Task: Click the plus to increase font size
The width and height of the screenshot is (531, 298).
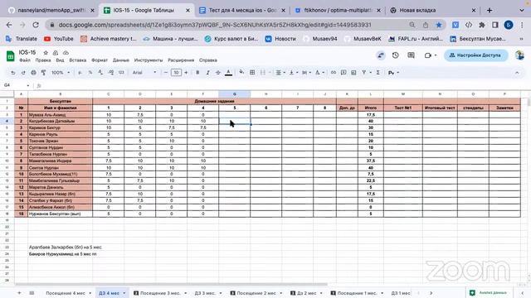Action: click(x=186, y=73)
